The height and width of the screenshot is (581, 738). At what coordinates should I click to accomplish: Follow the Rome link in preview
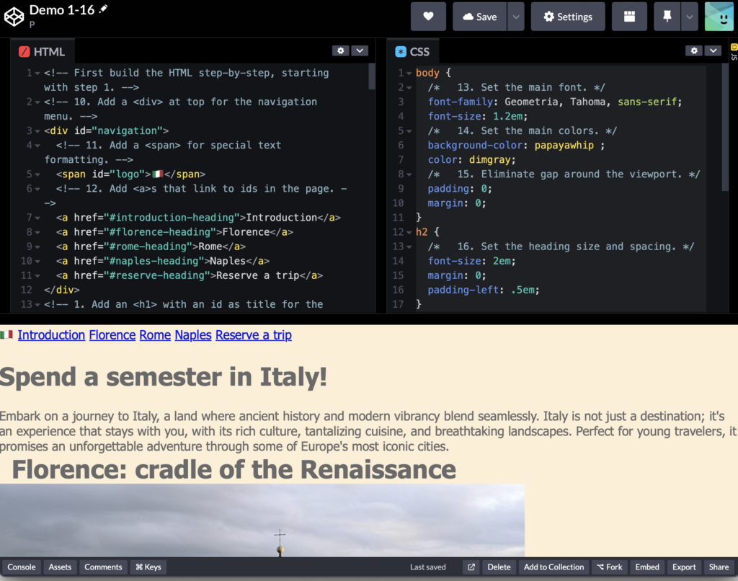[155, 334]
